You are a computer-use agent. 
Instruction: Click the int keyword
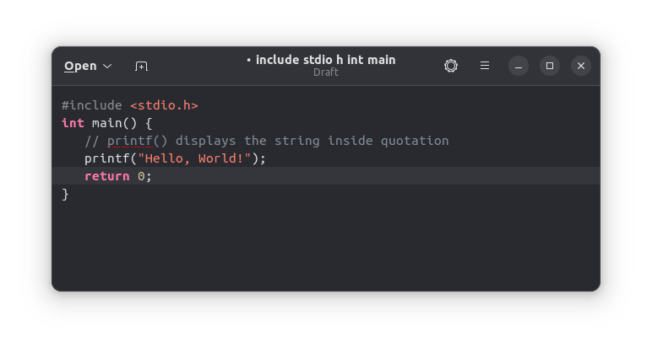(73, 123)
